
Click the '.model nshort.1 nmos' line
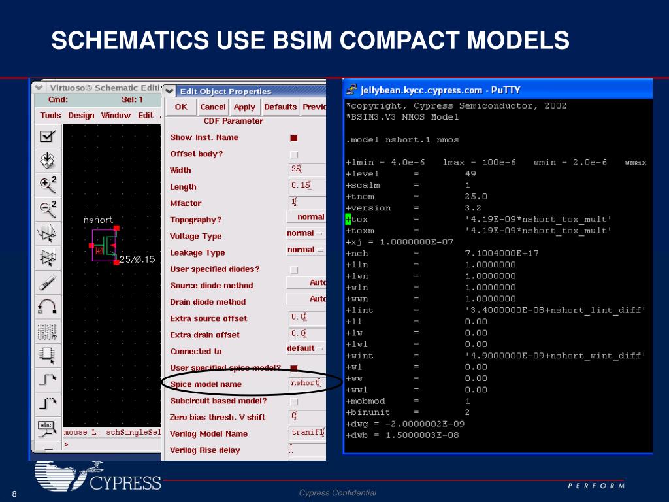pos(402,140)
